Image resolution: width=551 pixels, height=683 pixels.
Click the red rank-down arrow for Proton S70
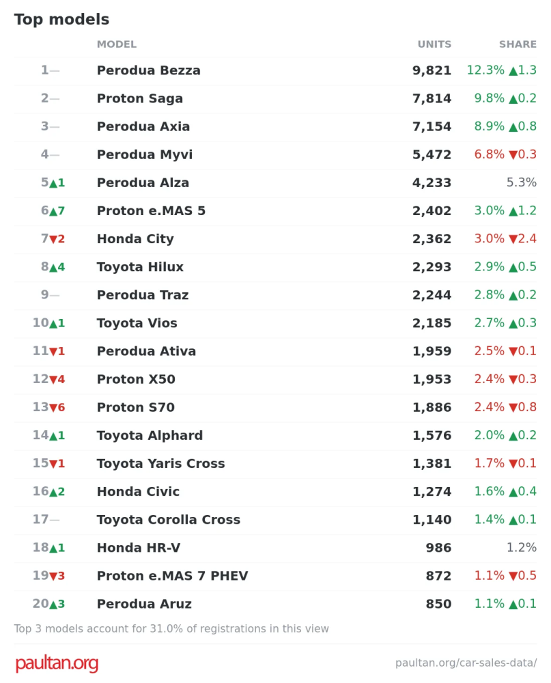click(53, 408)
